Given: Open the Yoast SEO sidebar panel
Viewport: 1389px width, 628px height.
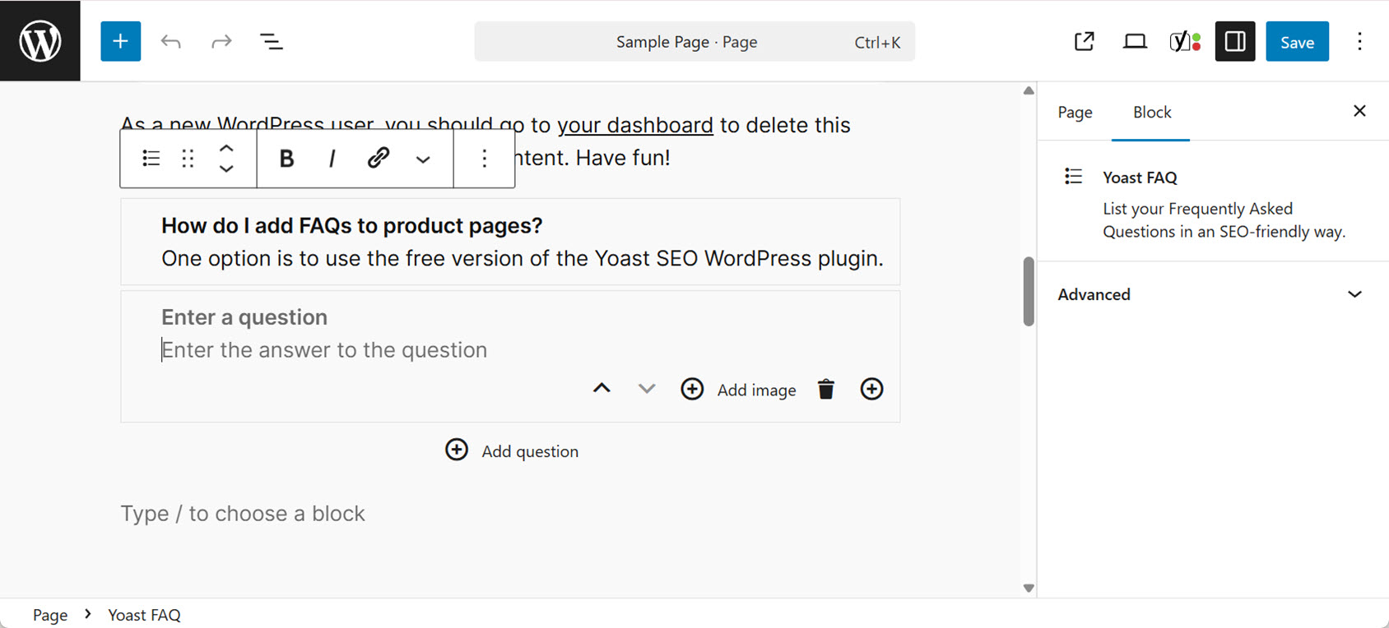Looking at the screenshot, I should [x=1185, y=41].
